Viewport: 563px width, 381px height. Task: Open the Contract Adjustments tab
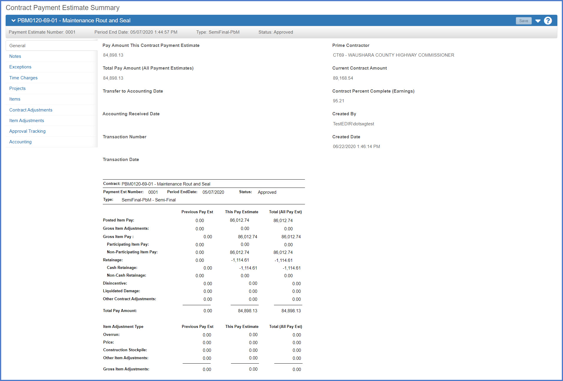point(31,110)
